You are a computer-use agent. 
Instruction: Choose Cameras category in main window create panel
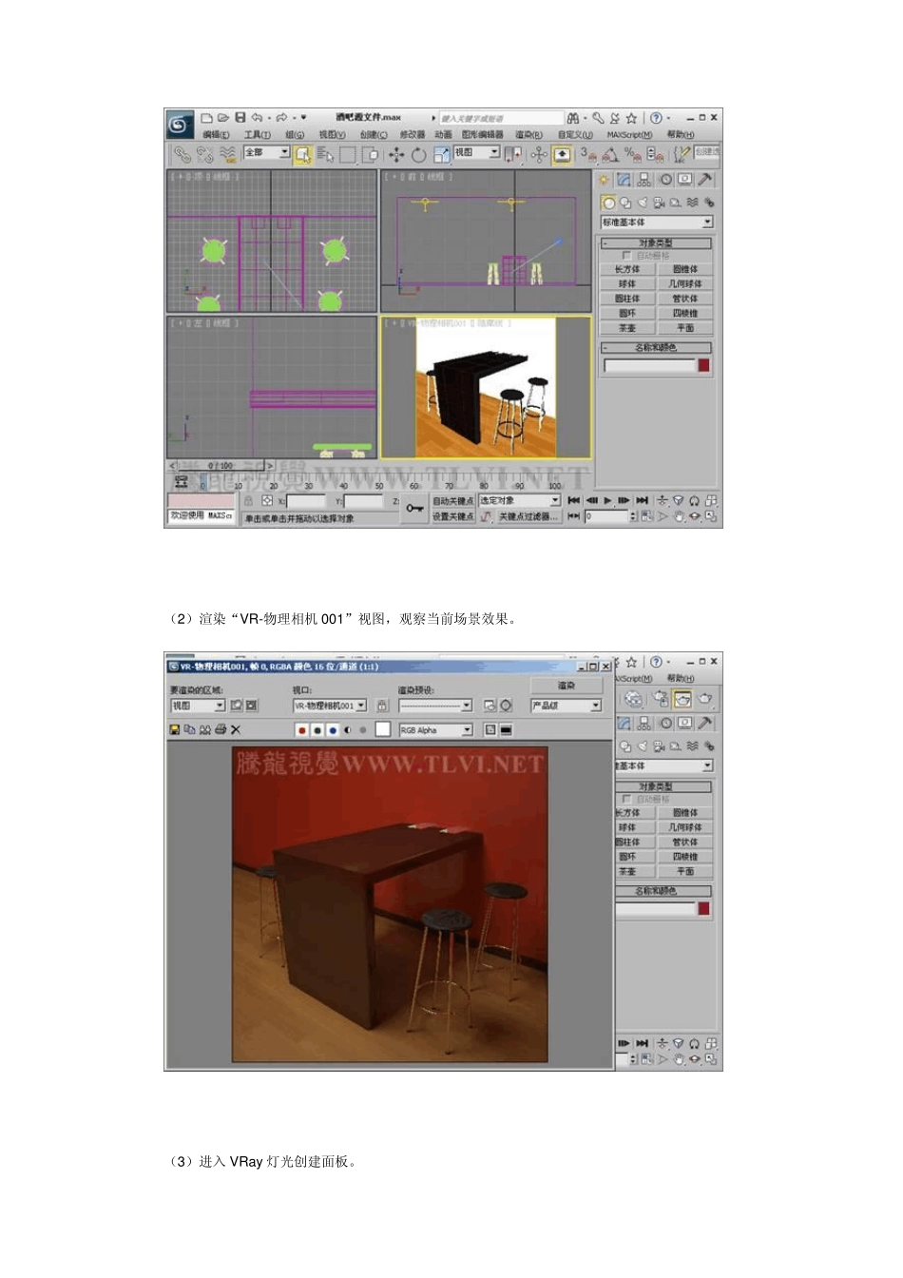658,203
